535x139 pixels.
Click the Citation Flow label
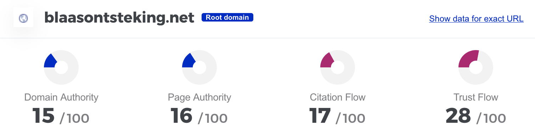tap(338, 97)
